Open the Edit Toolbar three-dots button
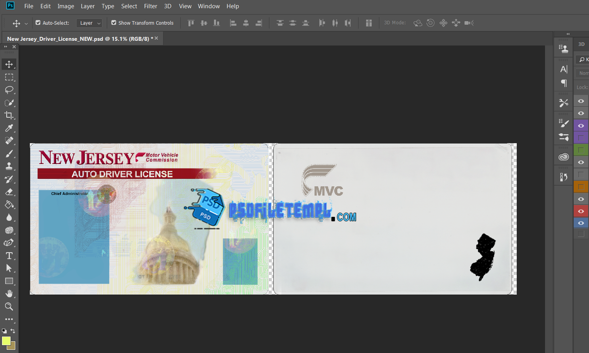 coord(9,319)
